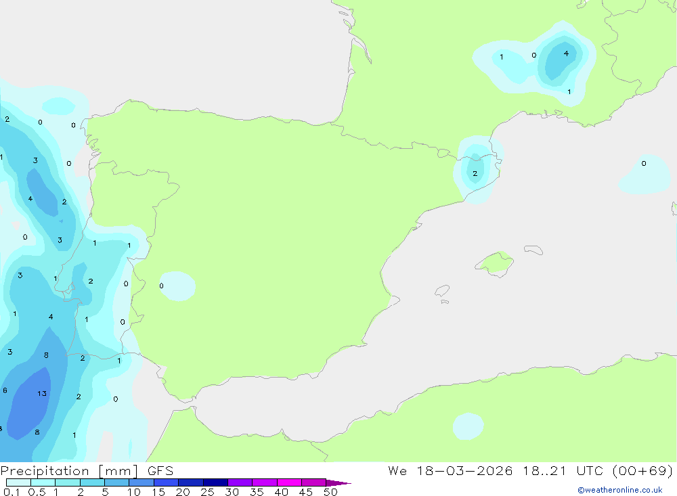Click the legend label "0.1"
Screen dimensions: 677x496
(12, 492)
